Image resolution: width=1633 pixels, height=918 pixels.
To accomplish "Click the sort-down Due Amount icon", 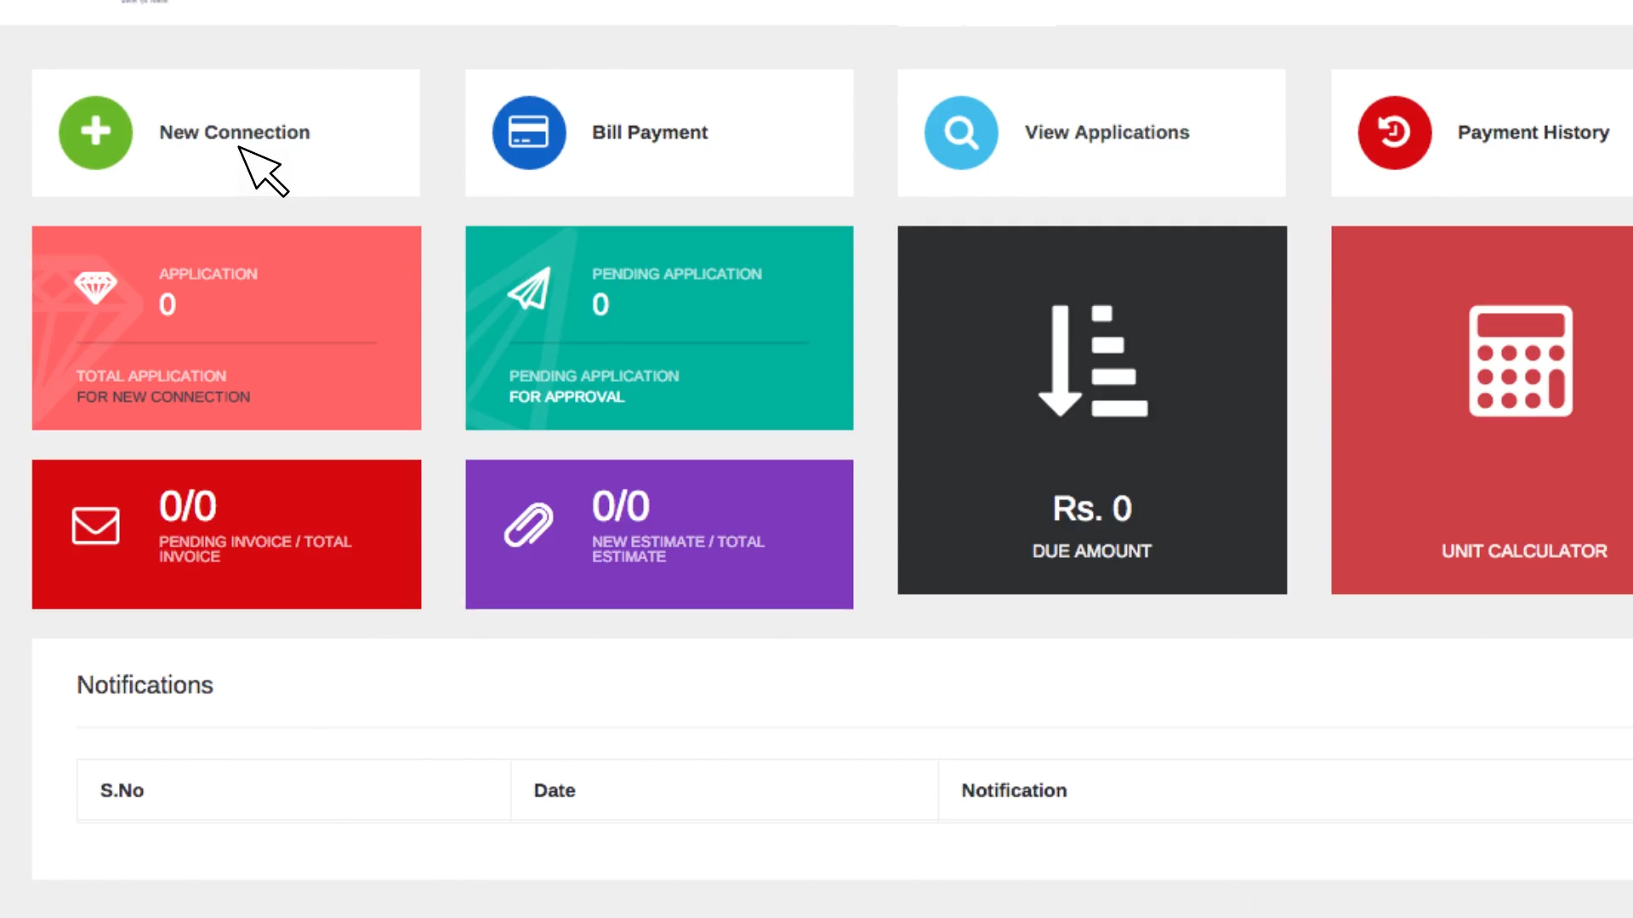I will pos(1092,360).
